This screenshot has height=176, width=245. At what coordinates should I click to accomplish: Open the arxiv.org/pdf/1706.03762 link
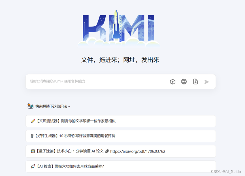pyautogui.click(x=138, y=151)
